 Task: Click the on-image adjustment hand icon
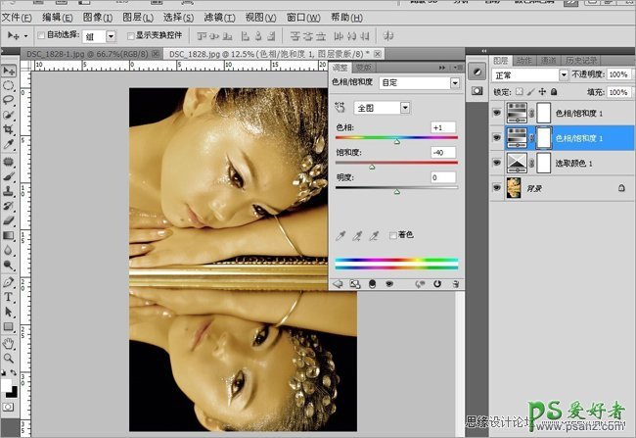(341, 106)
